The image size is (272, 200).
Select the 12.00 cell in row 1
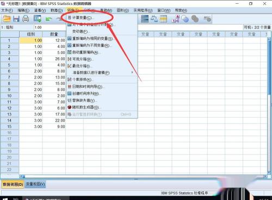click(x=54, y=40)
